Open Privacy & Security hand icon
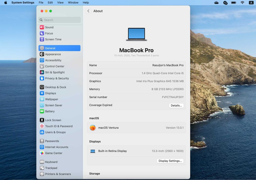This screenshot has width=256, height=180. (x=42, y=78)
